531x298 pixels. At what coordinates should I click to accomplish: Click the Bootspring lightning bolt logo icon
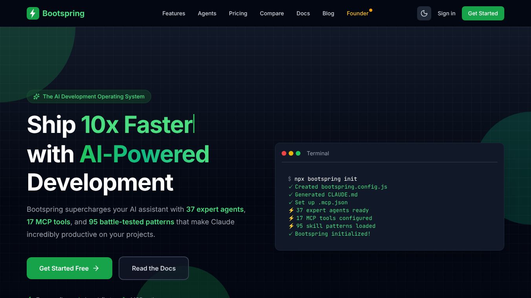click(33, 13)
